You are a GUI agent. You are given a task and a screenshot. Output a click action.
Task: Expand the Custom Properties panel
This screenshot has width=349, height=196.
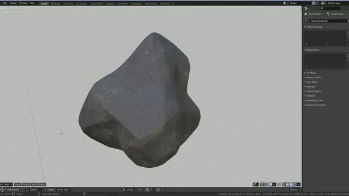tap(316, 105)
